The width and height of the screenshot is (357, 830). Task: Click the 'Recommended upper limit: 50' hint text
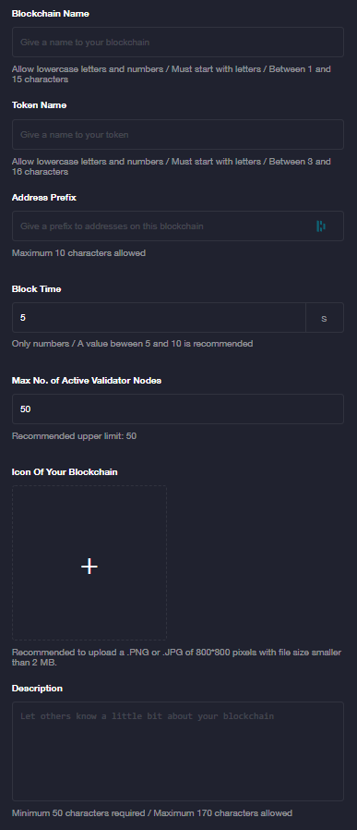pos(75,436)
